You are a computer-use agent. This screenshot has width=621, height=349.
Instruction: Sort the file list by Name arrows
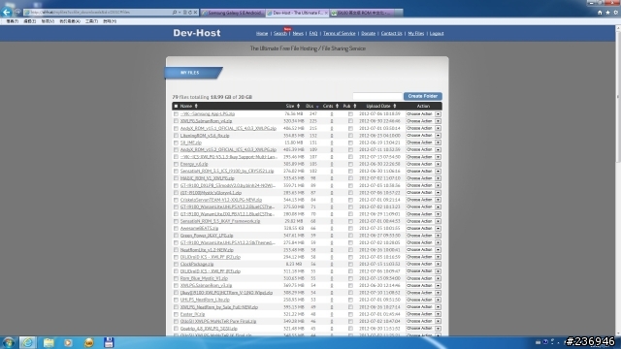point(196,106)
